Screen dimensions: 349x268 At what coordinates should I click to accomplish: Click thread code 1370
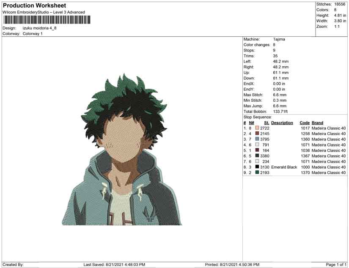305,173
